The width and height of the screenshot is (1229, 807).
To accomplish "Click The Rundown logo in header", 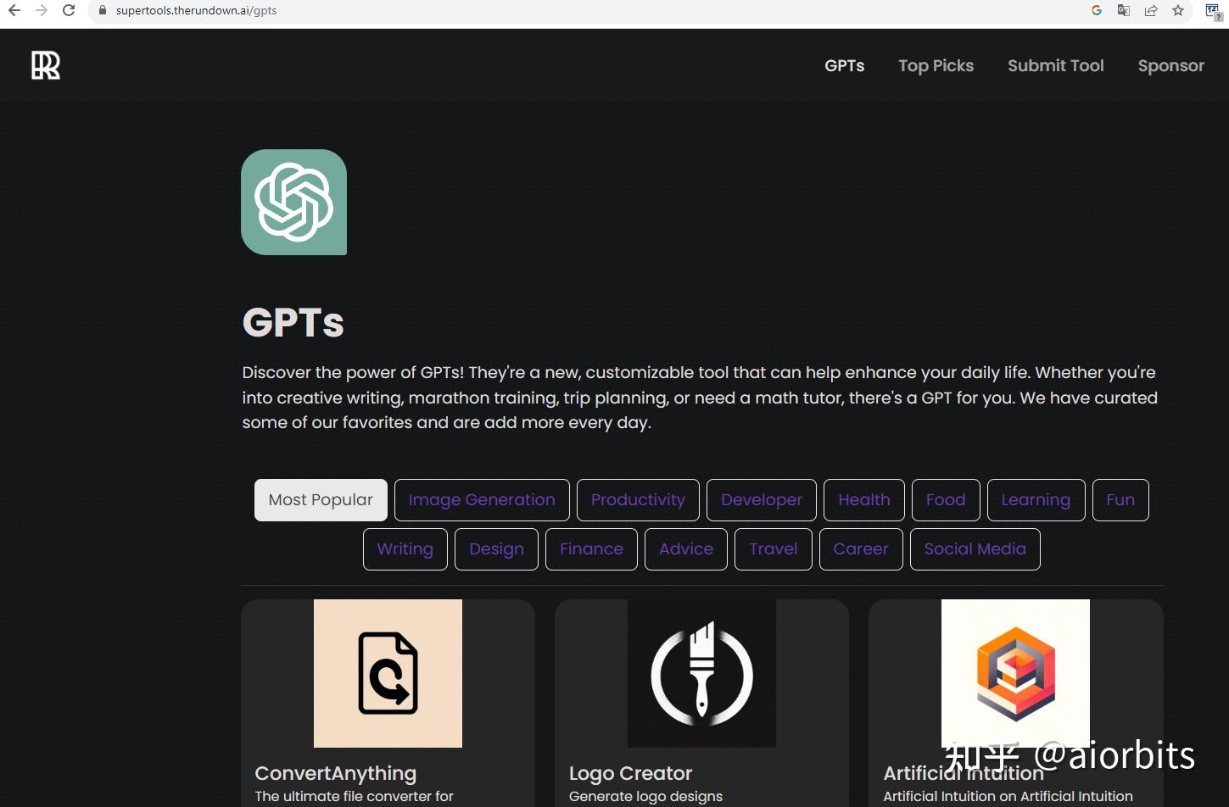I will 46,65.
